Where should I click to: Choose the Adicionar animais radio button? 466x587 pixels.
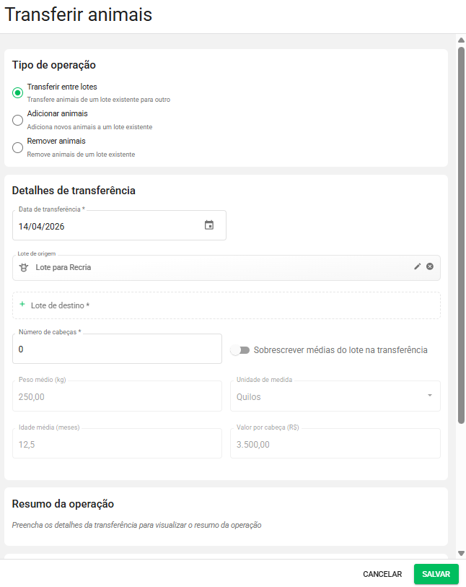[18, 120]
